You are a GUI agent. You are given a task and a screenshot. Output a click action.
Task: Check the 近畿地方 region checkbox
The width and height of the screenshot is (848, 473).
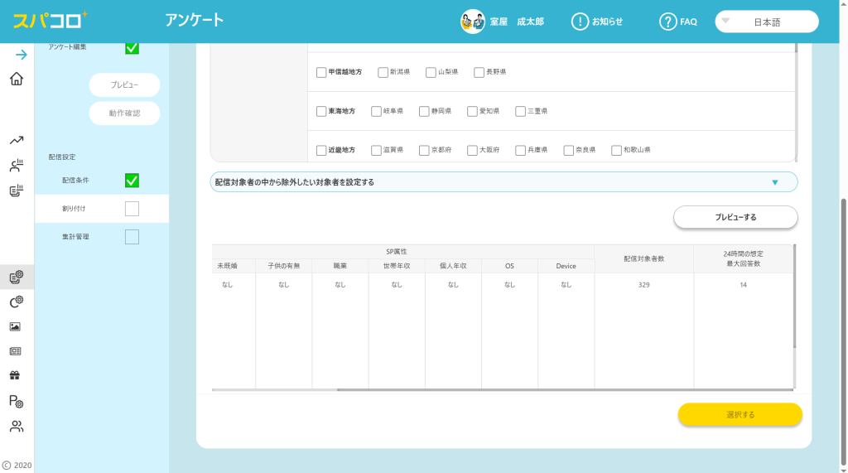tap(321, 150)
